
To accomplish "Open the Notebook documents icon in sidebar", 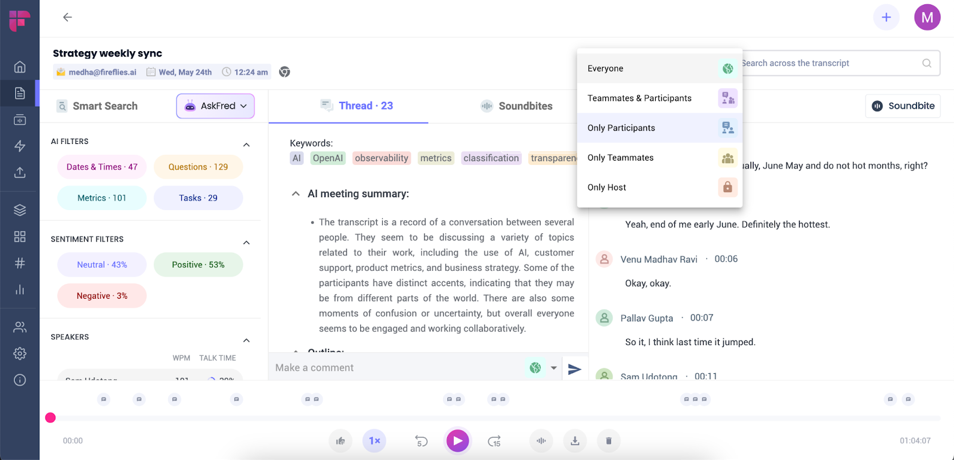I will point(20,93).
